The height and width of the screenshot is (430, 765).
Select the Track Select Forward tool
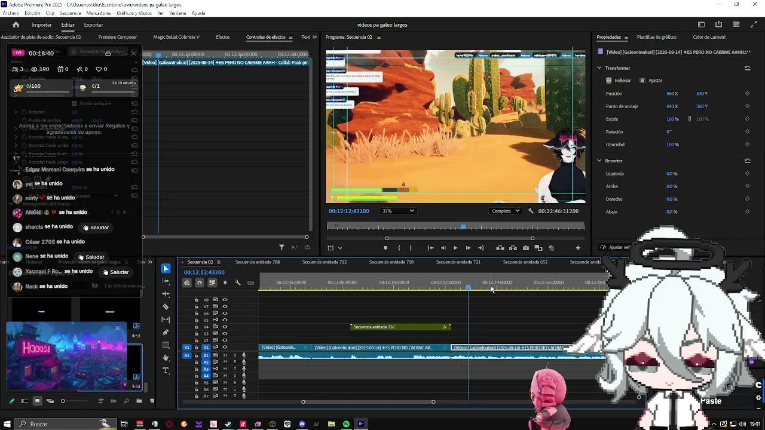click(x=166, y=281)
